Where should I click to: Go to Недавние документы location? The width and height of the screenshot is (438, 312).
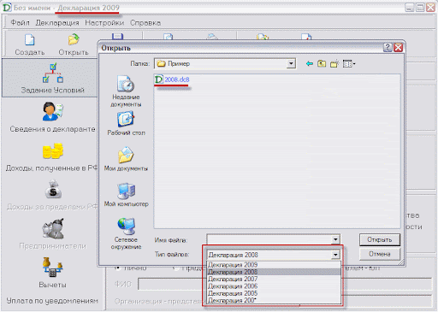126,91
